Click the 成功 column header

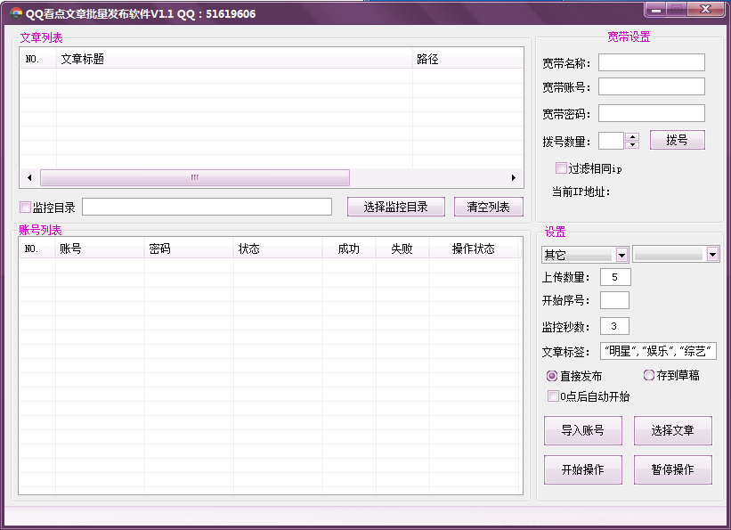tap(349, 249)
